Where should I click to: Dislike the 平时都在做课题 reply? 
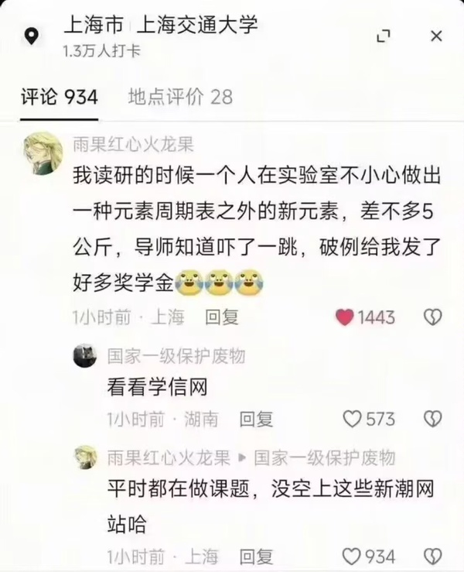[433, 557]
